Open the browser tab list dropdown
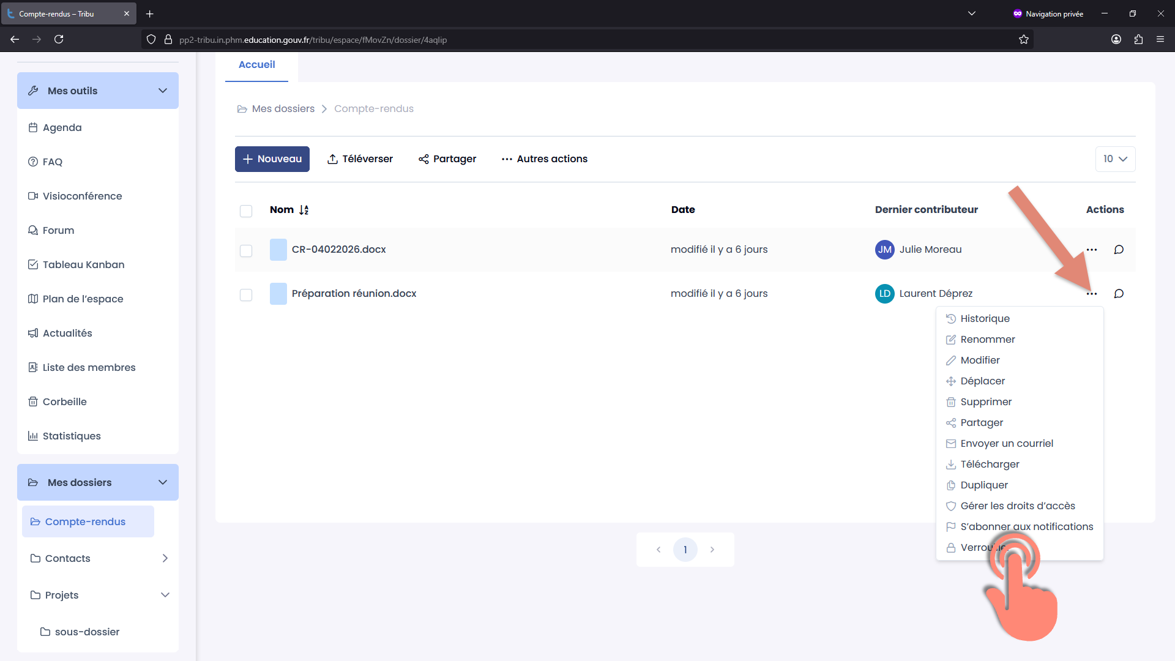Viewport: 1175px width, 661px height. (972, 13)
